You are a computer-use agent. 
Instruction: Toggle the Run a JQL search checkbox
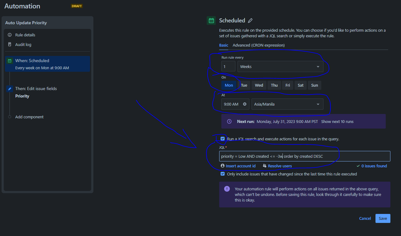tap(223, 139)
